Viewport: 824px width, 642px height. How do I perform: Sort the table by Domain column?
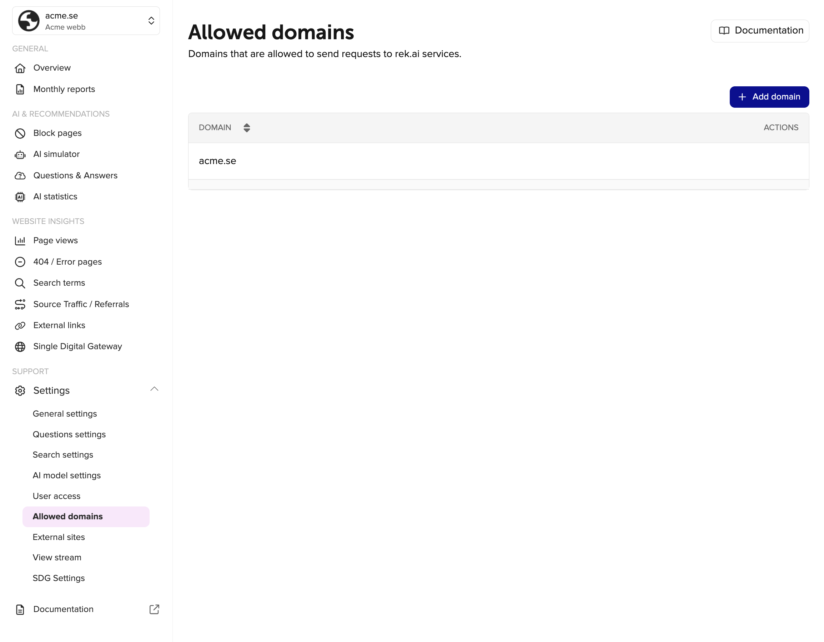(247, 128)
